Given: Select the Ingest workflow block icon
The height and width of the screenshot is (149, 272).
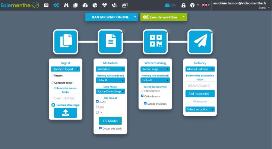Looking at the screenshot, I should point(66,42).
